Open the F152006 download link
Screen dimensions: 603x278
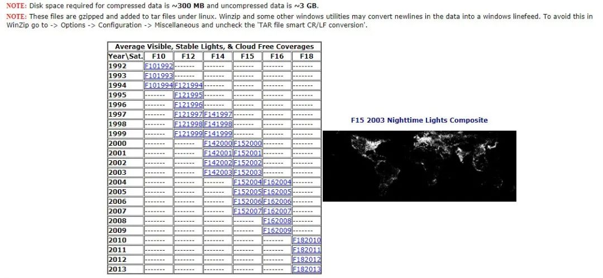[248, 202]
